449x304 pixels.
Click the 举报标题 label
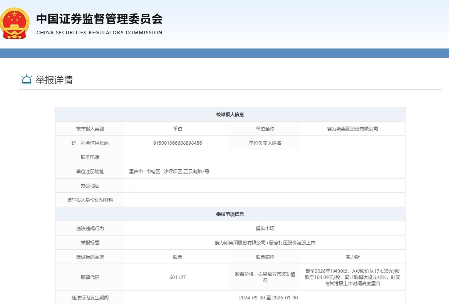coord(90,243)
